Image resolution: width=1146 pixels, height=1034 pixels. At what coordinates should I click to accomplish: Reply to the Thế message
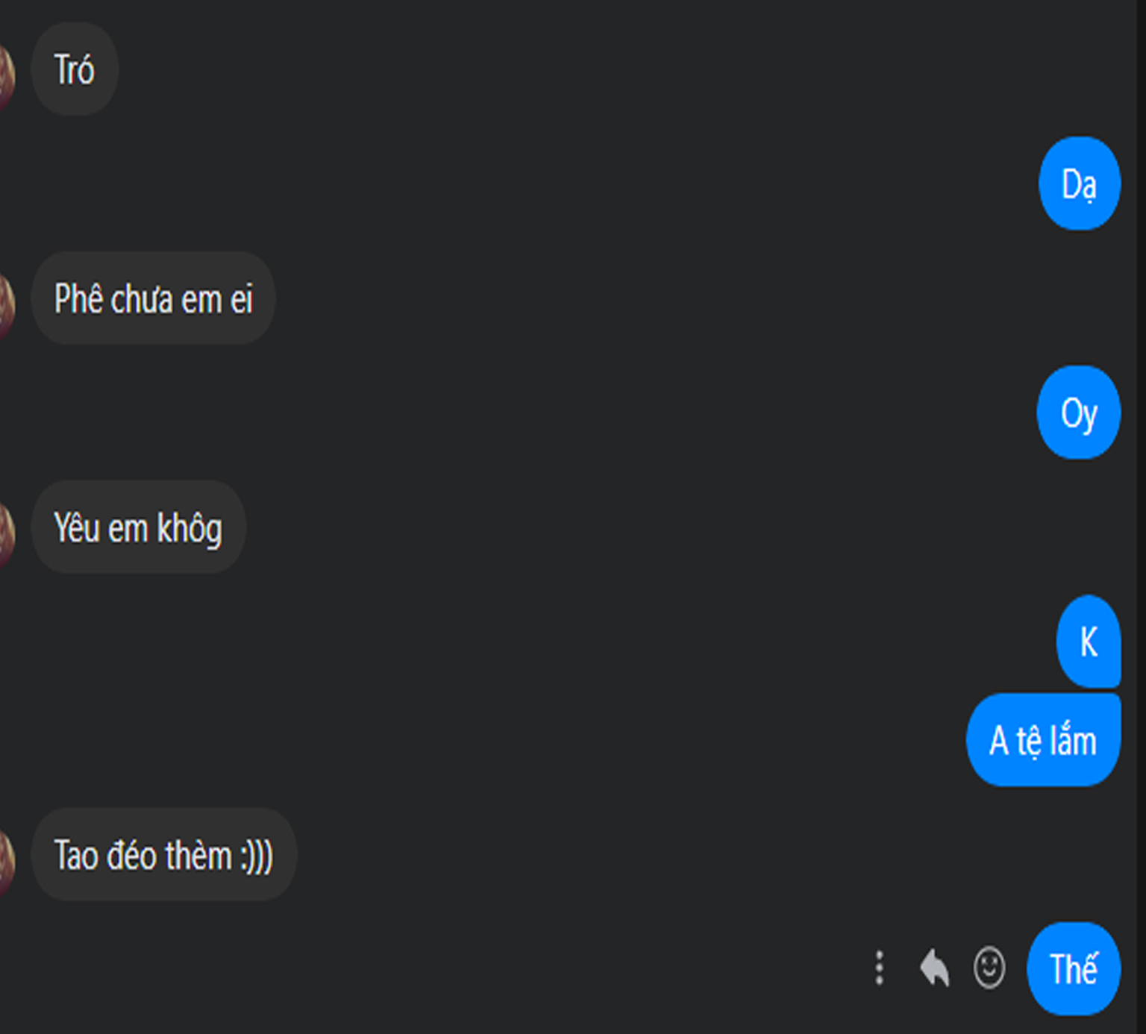[934, 968]
